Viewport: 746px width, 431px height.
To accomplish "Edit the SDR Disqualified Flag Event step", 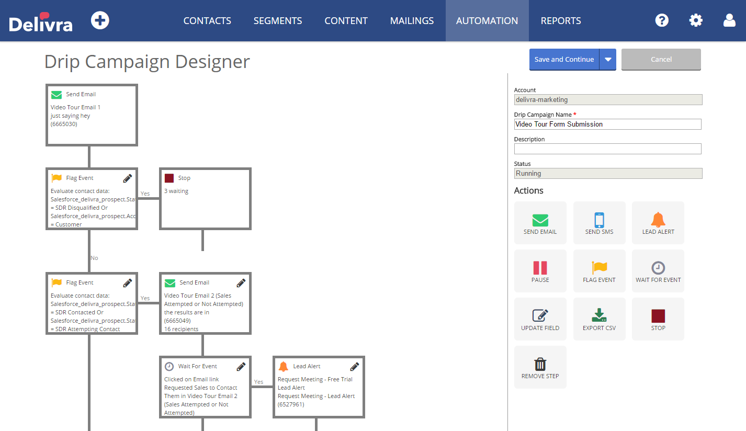I will 128,178.
